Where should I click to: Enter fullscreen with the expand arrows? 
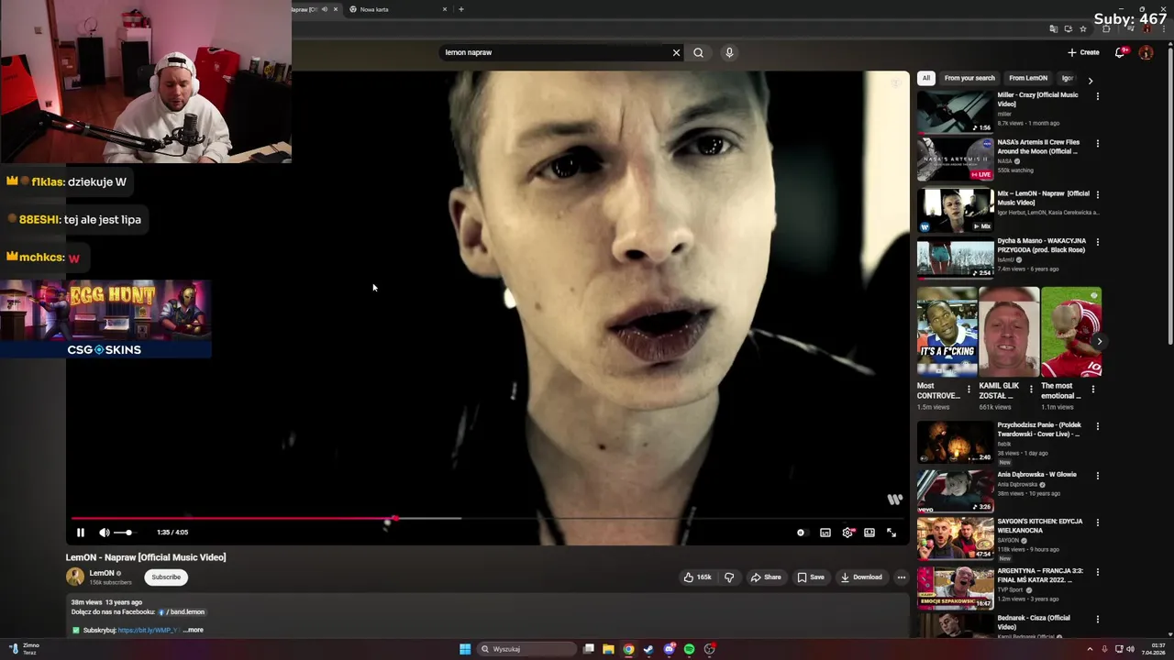click(x=892, y=533)
